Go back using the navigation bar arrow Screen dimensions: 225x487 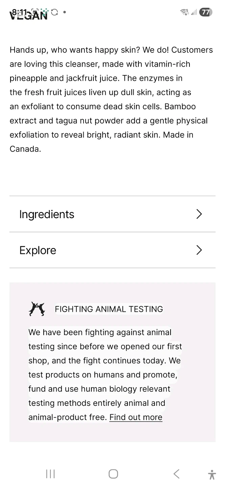pyautogui.click(x=176, y=474)
